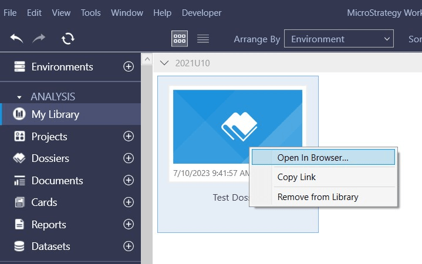The height and width of the screenshot is (264, 422).
Task: Open the Arrange By Environment dropdown
Action: point(339,39)
